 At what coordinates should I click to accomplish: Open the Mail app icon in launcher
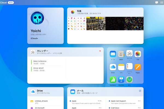coord(113,54)
